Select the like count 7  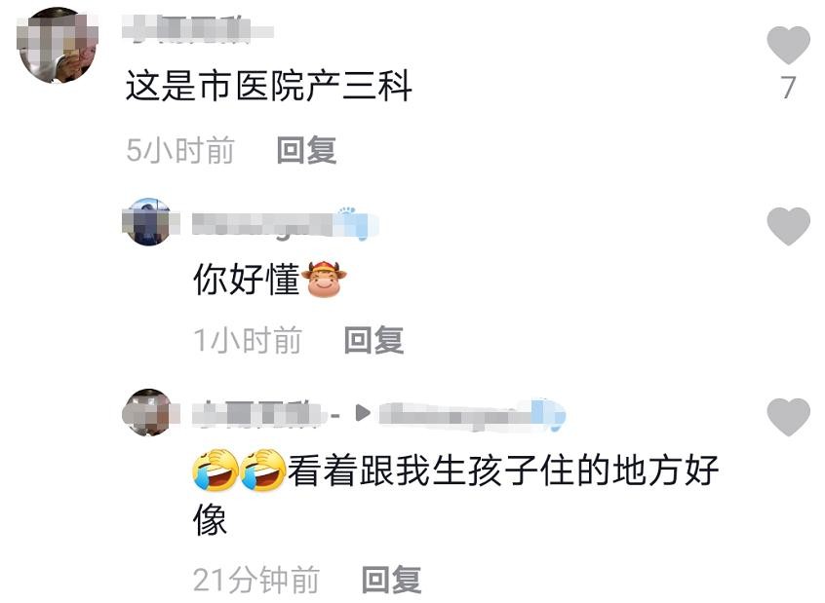pos(788,88)
